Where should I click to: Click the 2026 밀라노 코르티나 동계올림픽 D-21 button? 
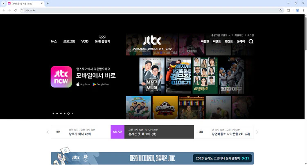click(222, 158)
